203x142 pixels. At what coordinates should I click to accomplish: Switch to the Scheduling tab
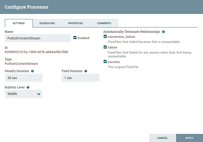click(47, 23)
